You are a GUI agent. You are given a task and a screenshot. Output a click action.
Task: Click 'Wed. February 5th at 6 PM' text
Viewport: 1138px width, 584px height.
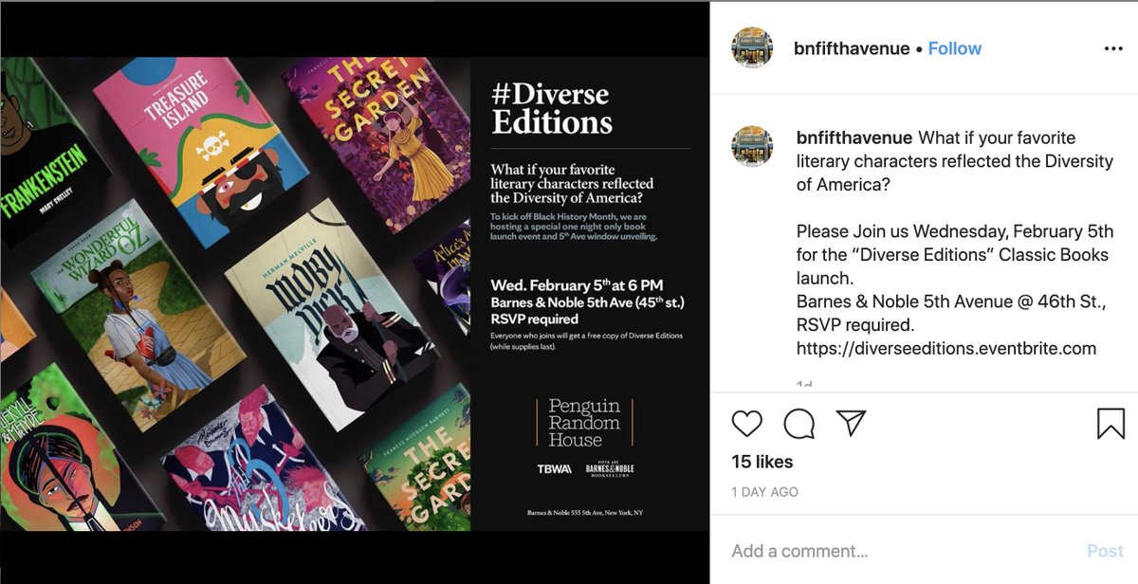click(577, 285)
